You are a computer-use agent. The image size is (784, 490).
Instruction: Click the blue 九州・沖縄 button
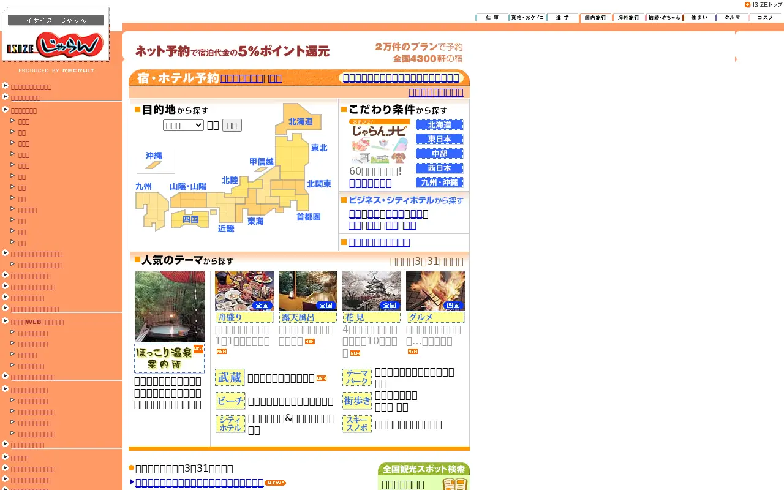coord(439,183)
